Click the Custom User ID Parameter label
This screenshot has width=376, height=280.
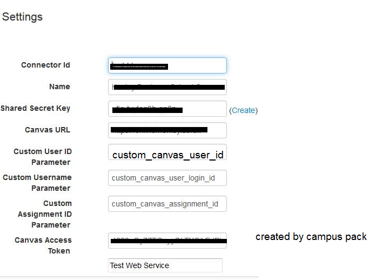(x=43, y=157)
